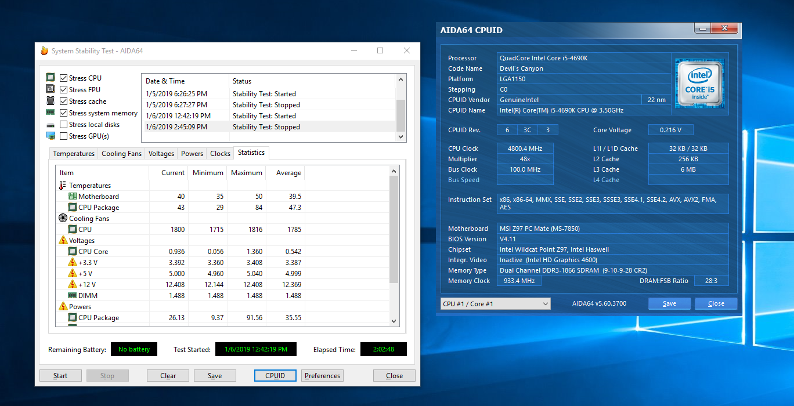This screenshot has height=406, width=794.
Task: Uncheck Stress CPU
Action: (x=64, y=78)
